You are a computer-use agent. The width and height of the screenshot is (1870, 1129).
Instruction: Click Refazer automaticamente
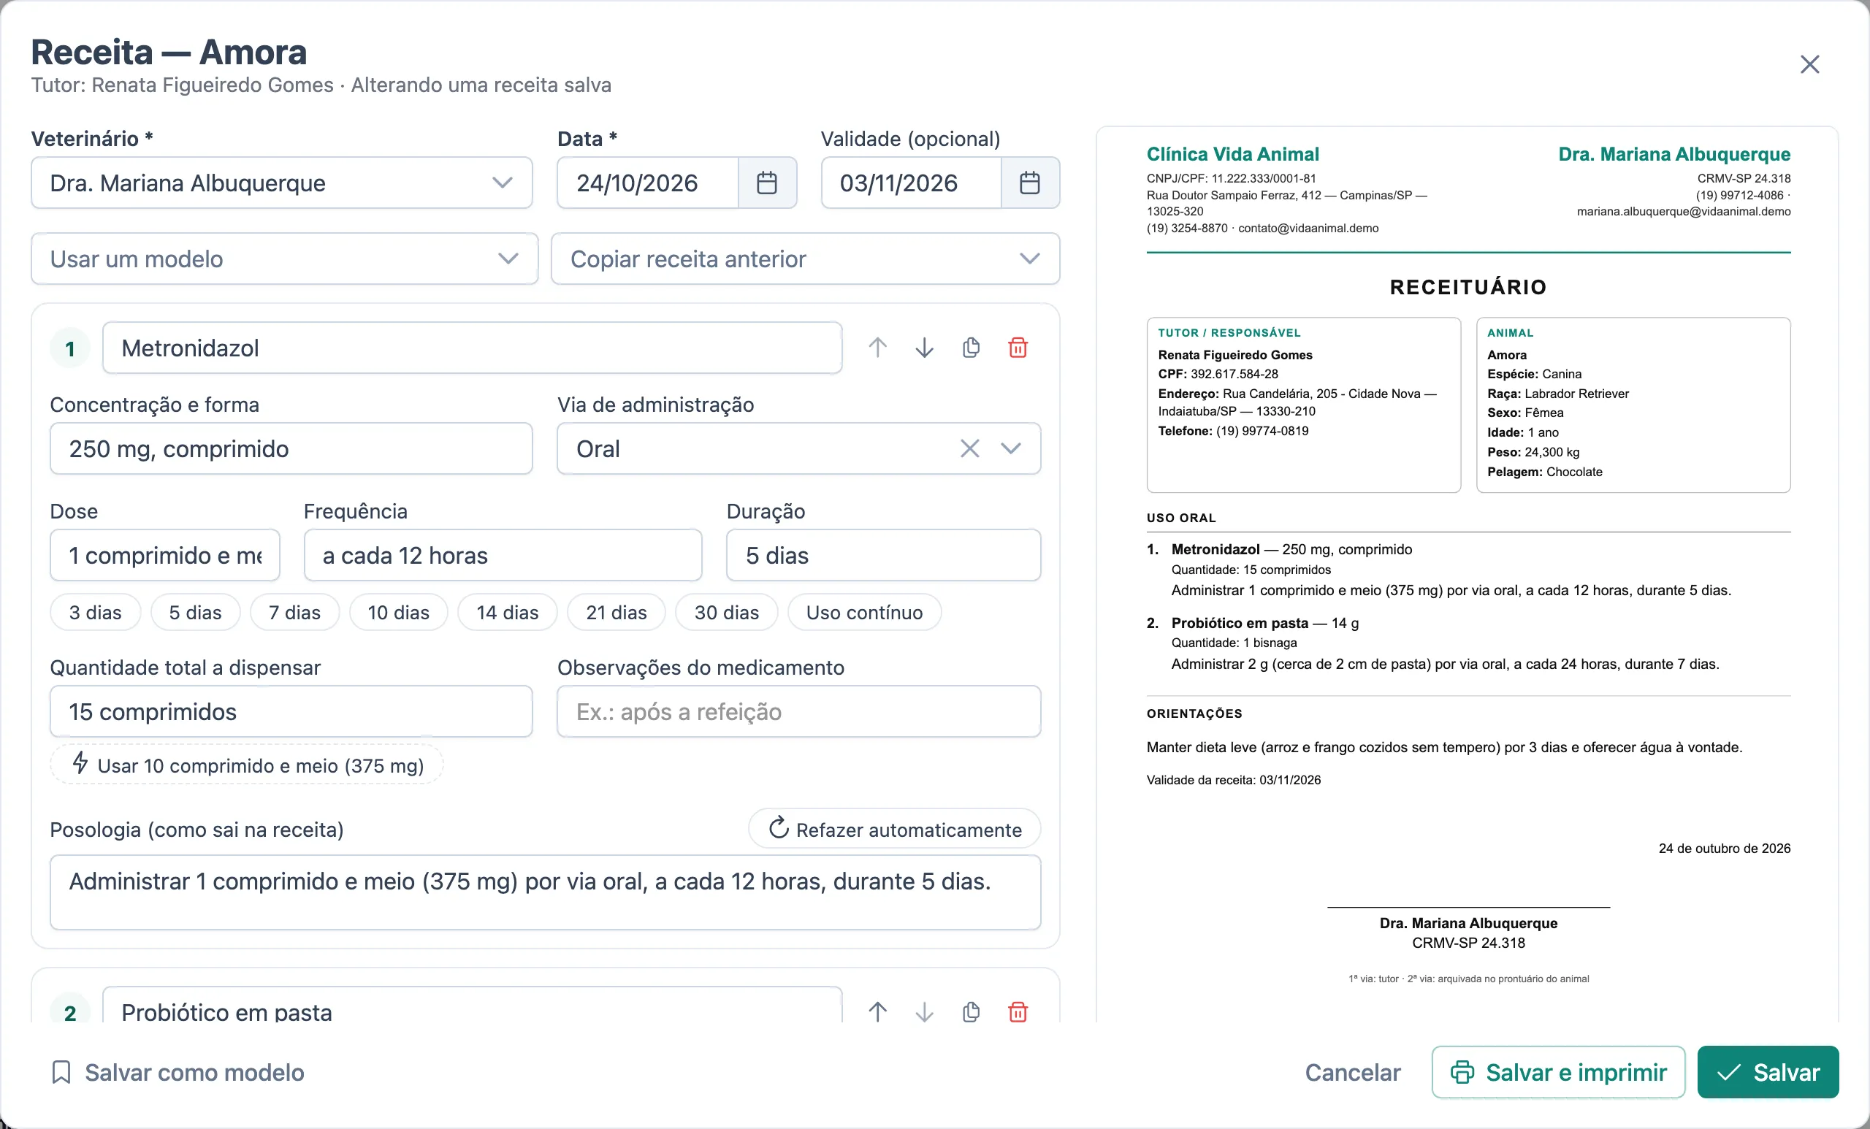(895, 829)
